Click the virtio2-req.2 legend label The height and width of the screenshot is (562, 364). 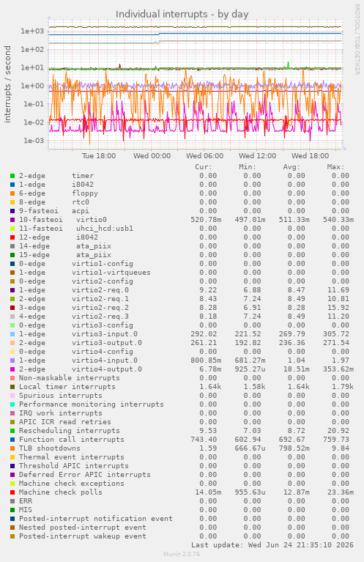pyautogui.click(x=100, y=308)
